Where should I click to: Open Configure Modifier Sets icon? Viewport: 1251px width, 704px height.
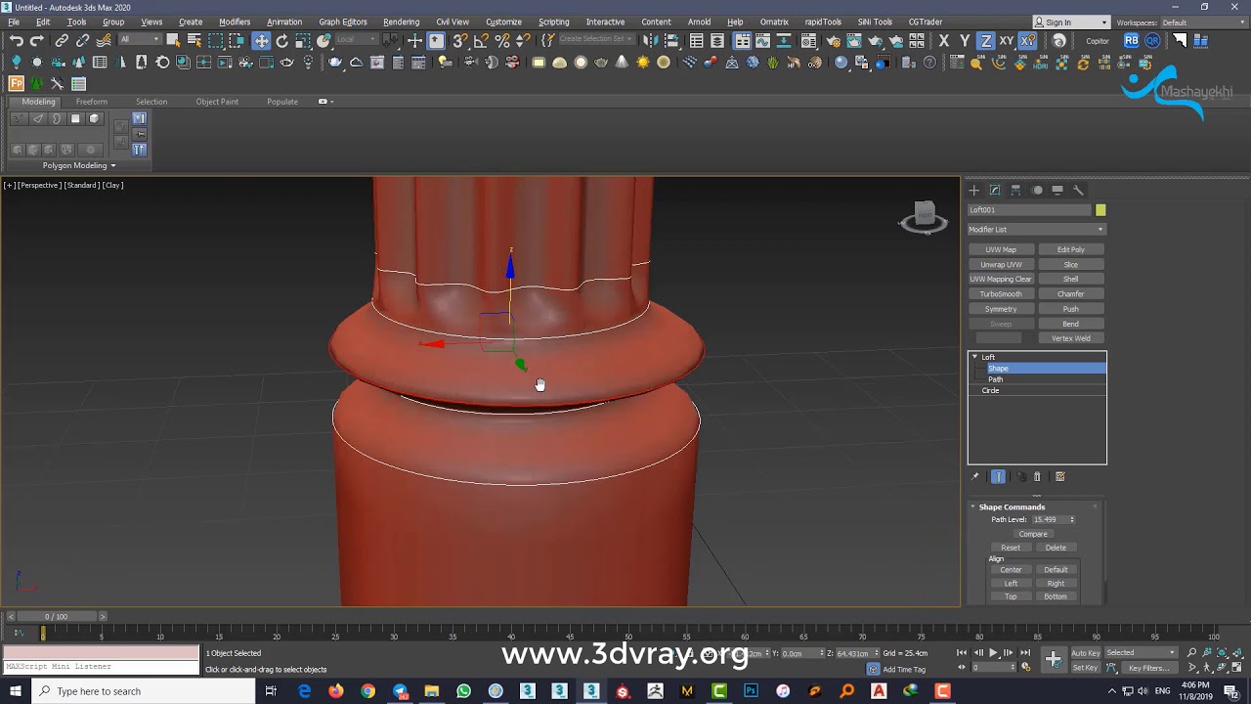(1059, 476)
